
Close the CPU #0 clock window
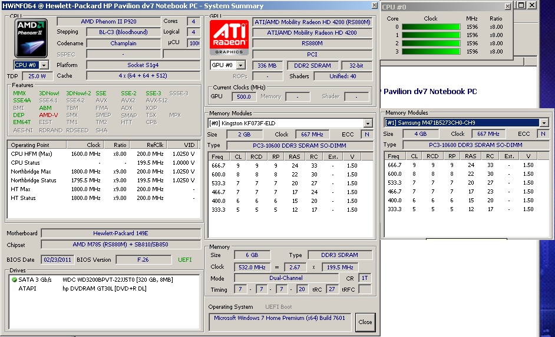(507, 6)
